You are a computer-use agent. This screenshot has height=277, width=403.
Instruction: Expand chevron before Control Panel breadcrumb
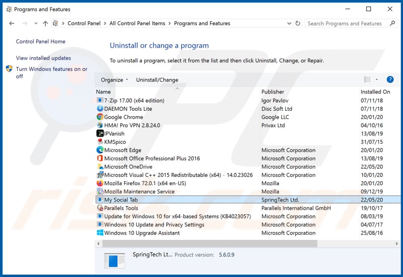tap(63, 23)
